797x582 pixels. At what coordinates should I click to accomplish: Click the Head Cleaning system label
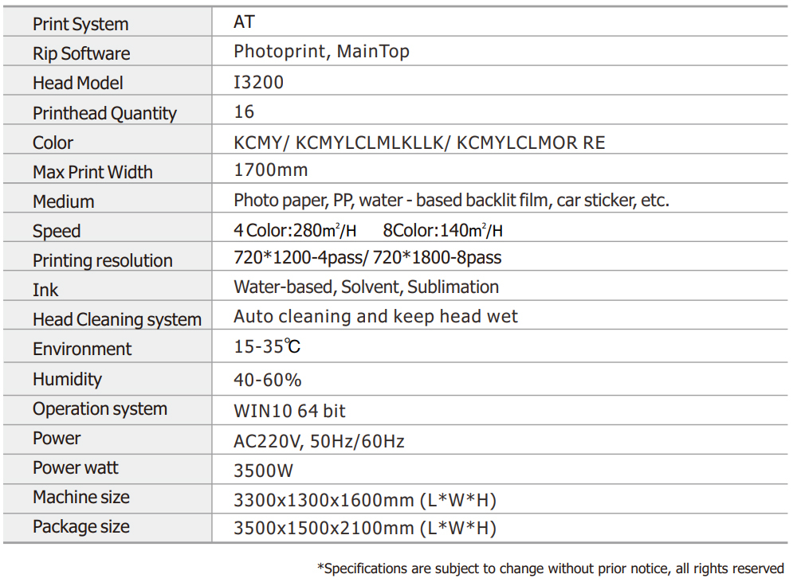117,319
